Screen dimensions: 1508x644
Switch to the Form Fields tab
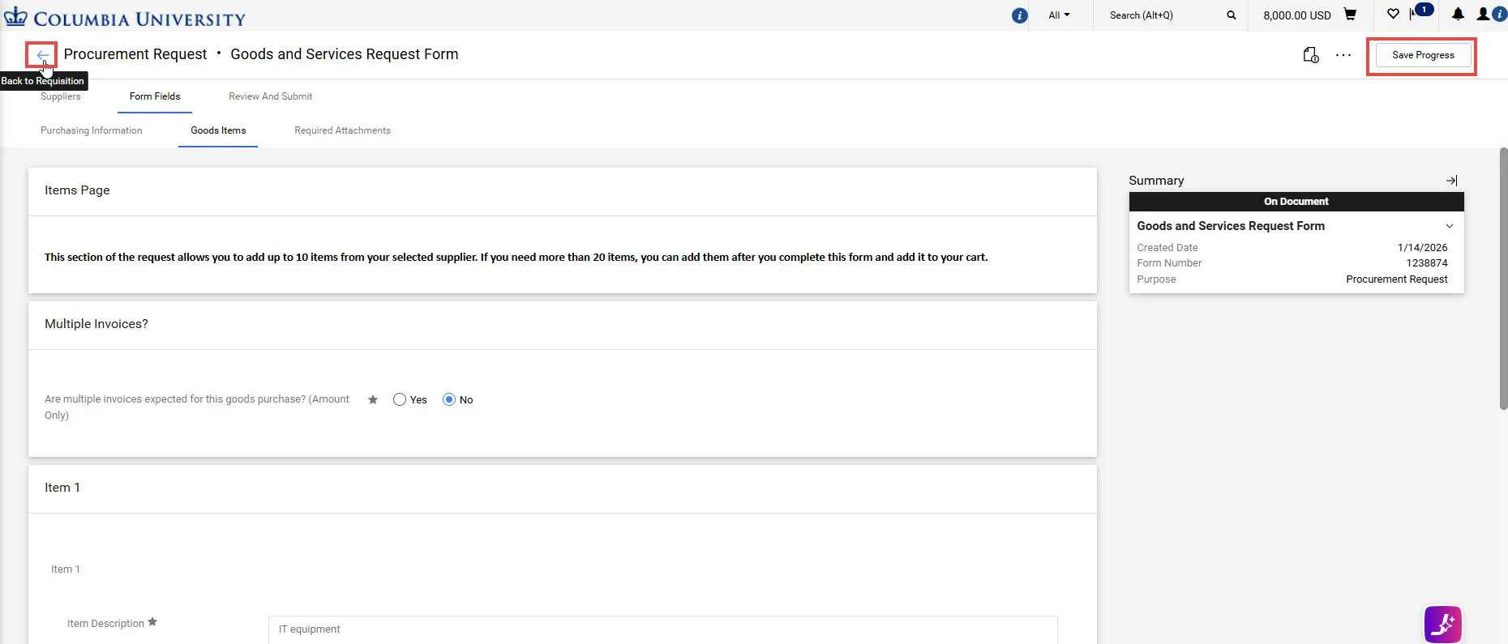155,96
